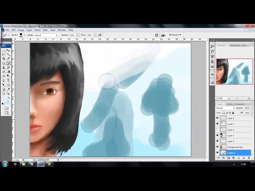
Task: Open the Character panel icon
Action: pos(212,75)
